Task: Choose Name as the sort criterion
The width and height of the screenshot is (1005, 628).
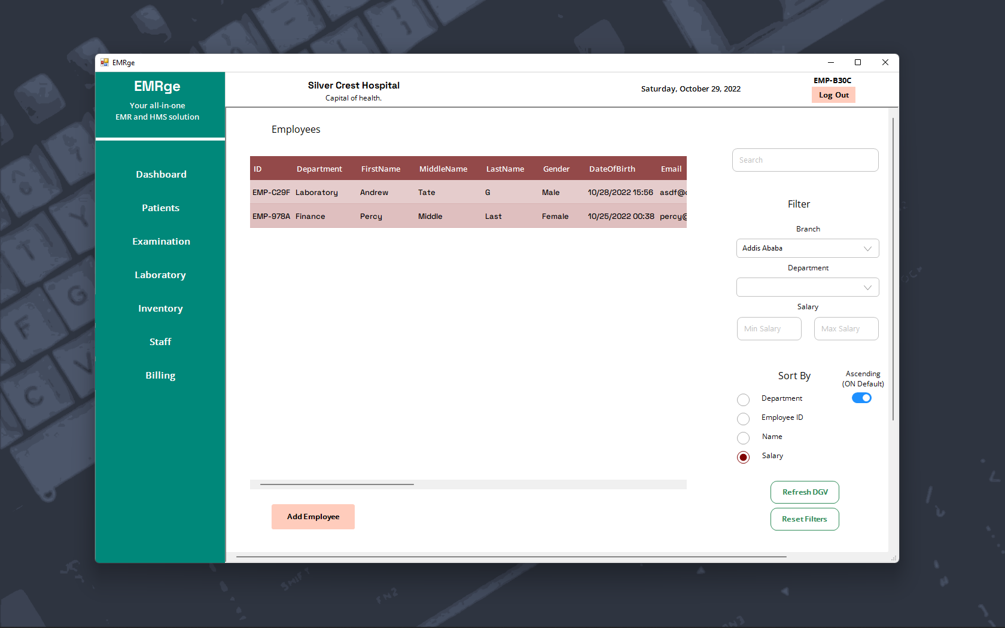Action: point(743,438)
